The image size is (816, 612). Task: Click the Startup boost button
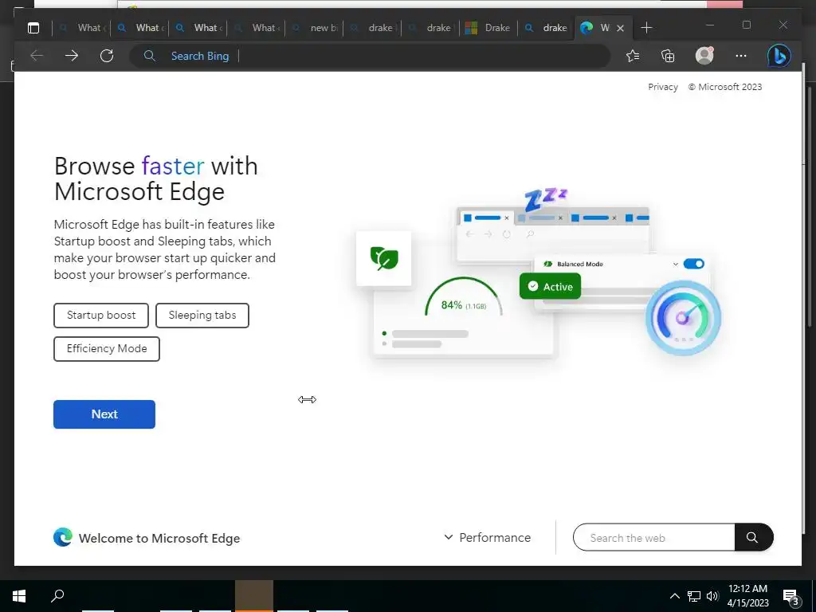click(x=101, y=316)
